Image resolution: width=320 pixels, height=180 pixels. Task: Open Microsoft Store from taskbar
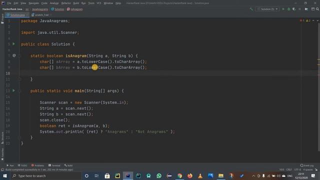[x=107, y=175]
